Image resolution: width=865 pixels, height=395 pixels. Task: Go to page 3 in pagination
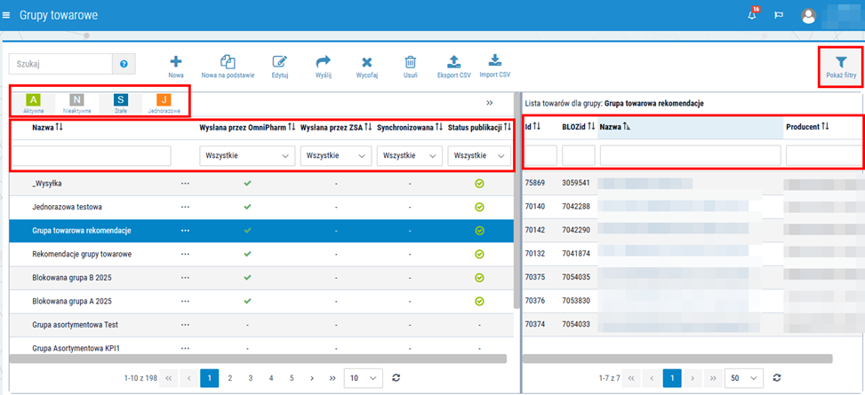(251, 378)
